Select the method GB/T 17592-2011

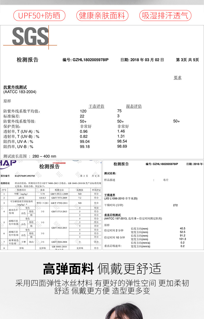(59, 203)
